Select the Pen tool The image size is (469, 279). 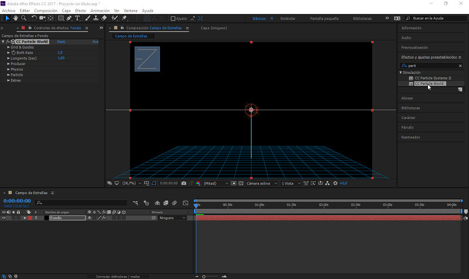click(69, 18)
